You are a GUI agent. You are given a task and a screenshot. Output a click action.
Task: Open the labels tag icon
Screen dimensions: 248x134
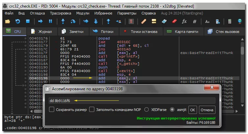coord(164,21)
